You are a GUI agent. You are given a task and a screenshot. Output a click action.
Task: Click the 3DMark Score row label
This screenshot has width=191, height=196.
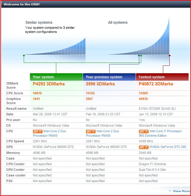click(x=12, y=85)
